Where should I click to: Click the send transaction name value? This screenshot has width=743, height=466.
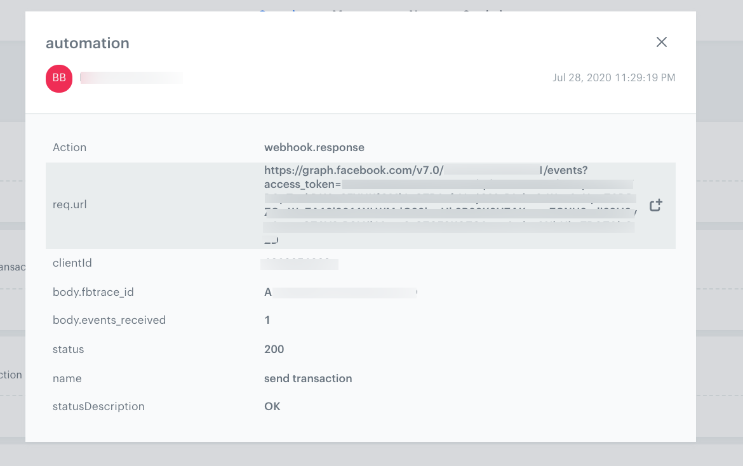click(x=307, y=378)
